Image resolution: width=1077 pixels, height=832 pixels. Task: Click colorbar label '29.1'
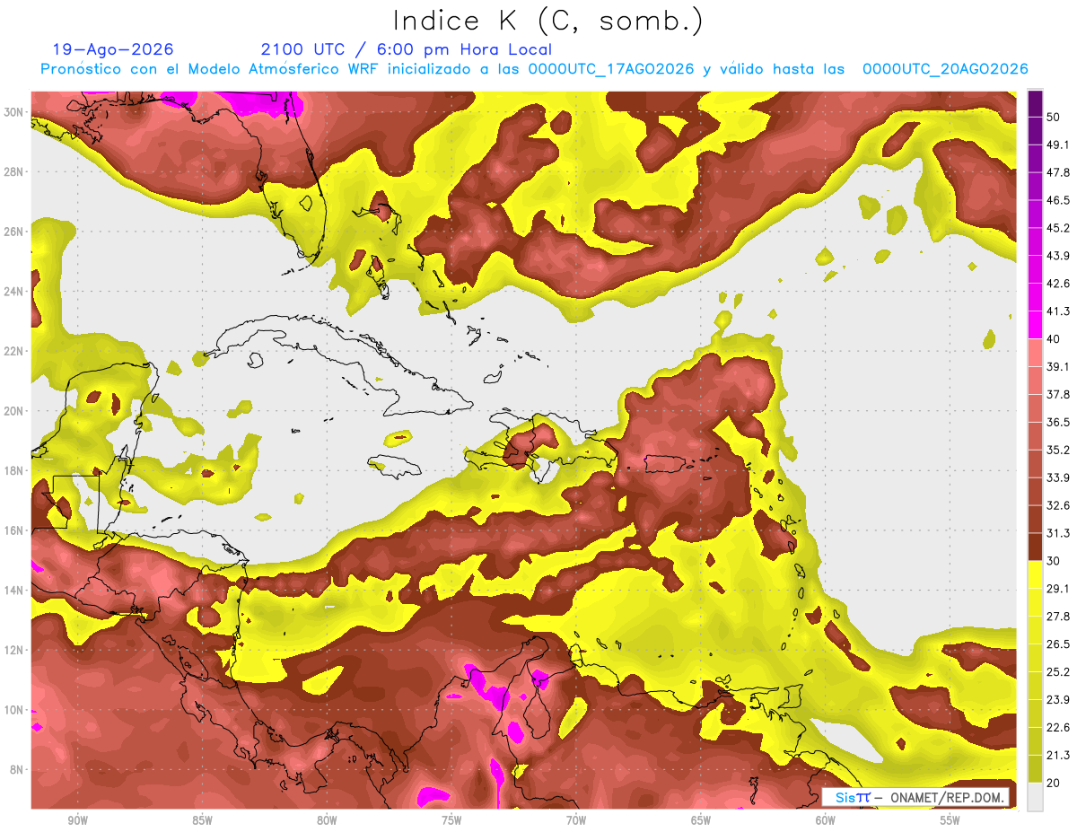(x=1058, y=589)
